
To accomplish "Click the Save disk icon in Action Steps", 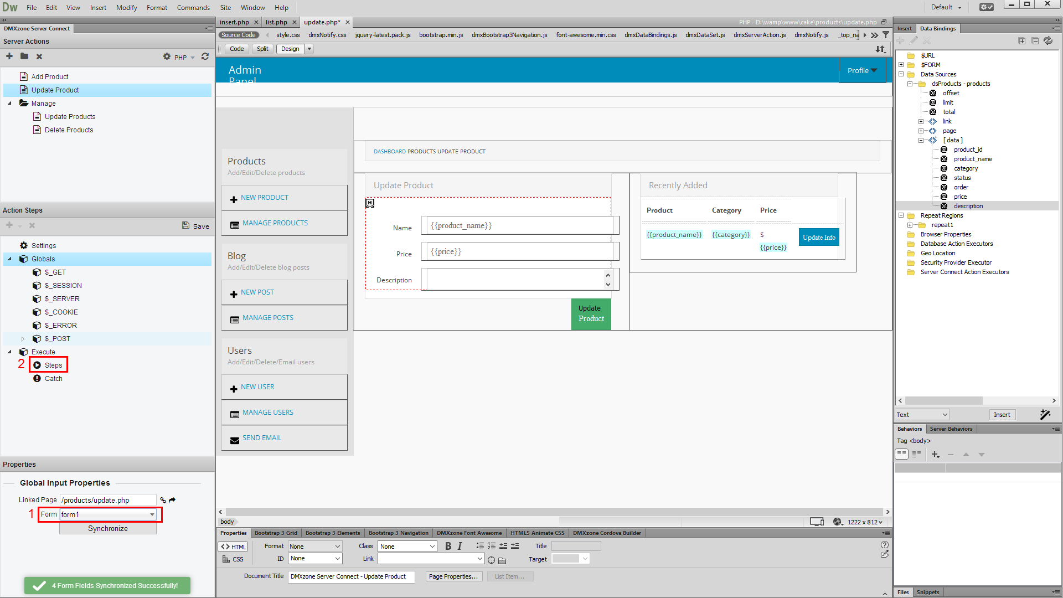I will pos(186,225).
